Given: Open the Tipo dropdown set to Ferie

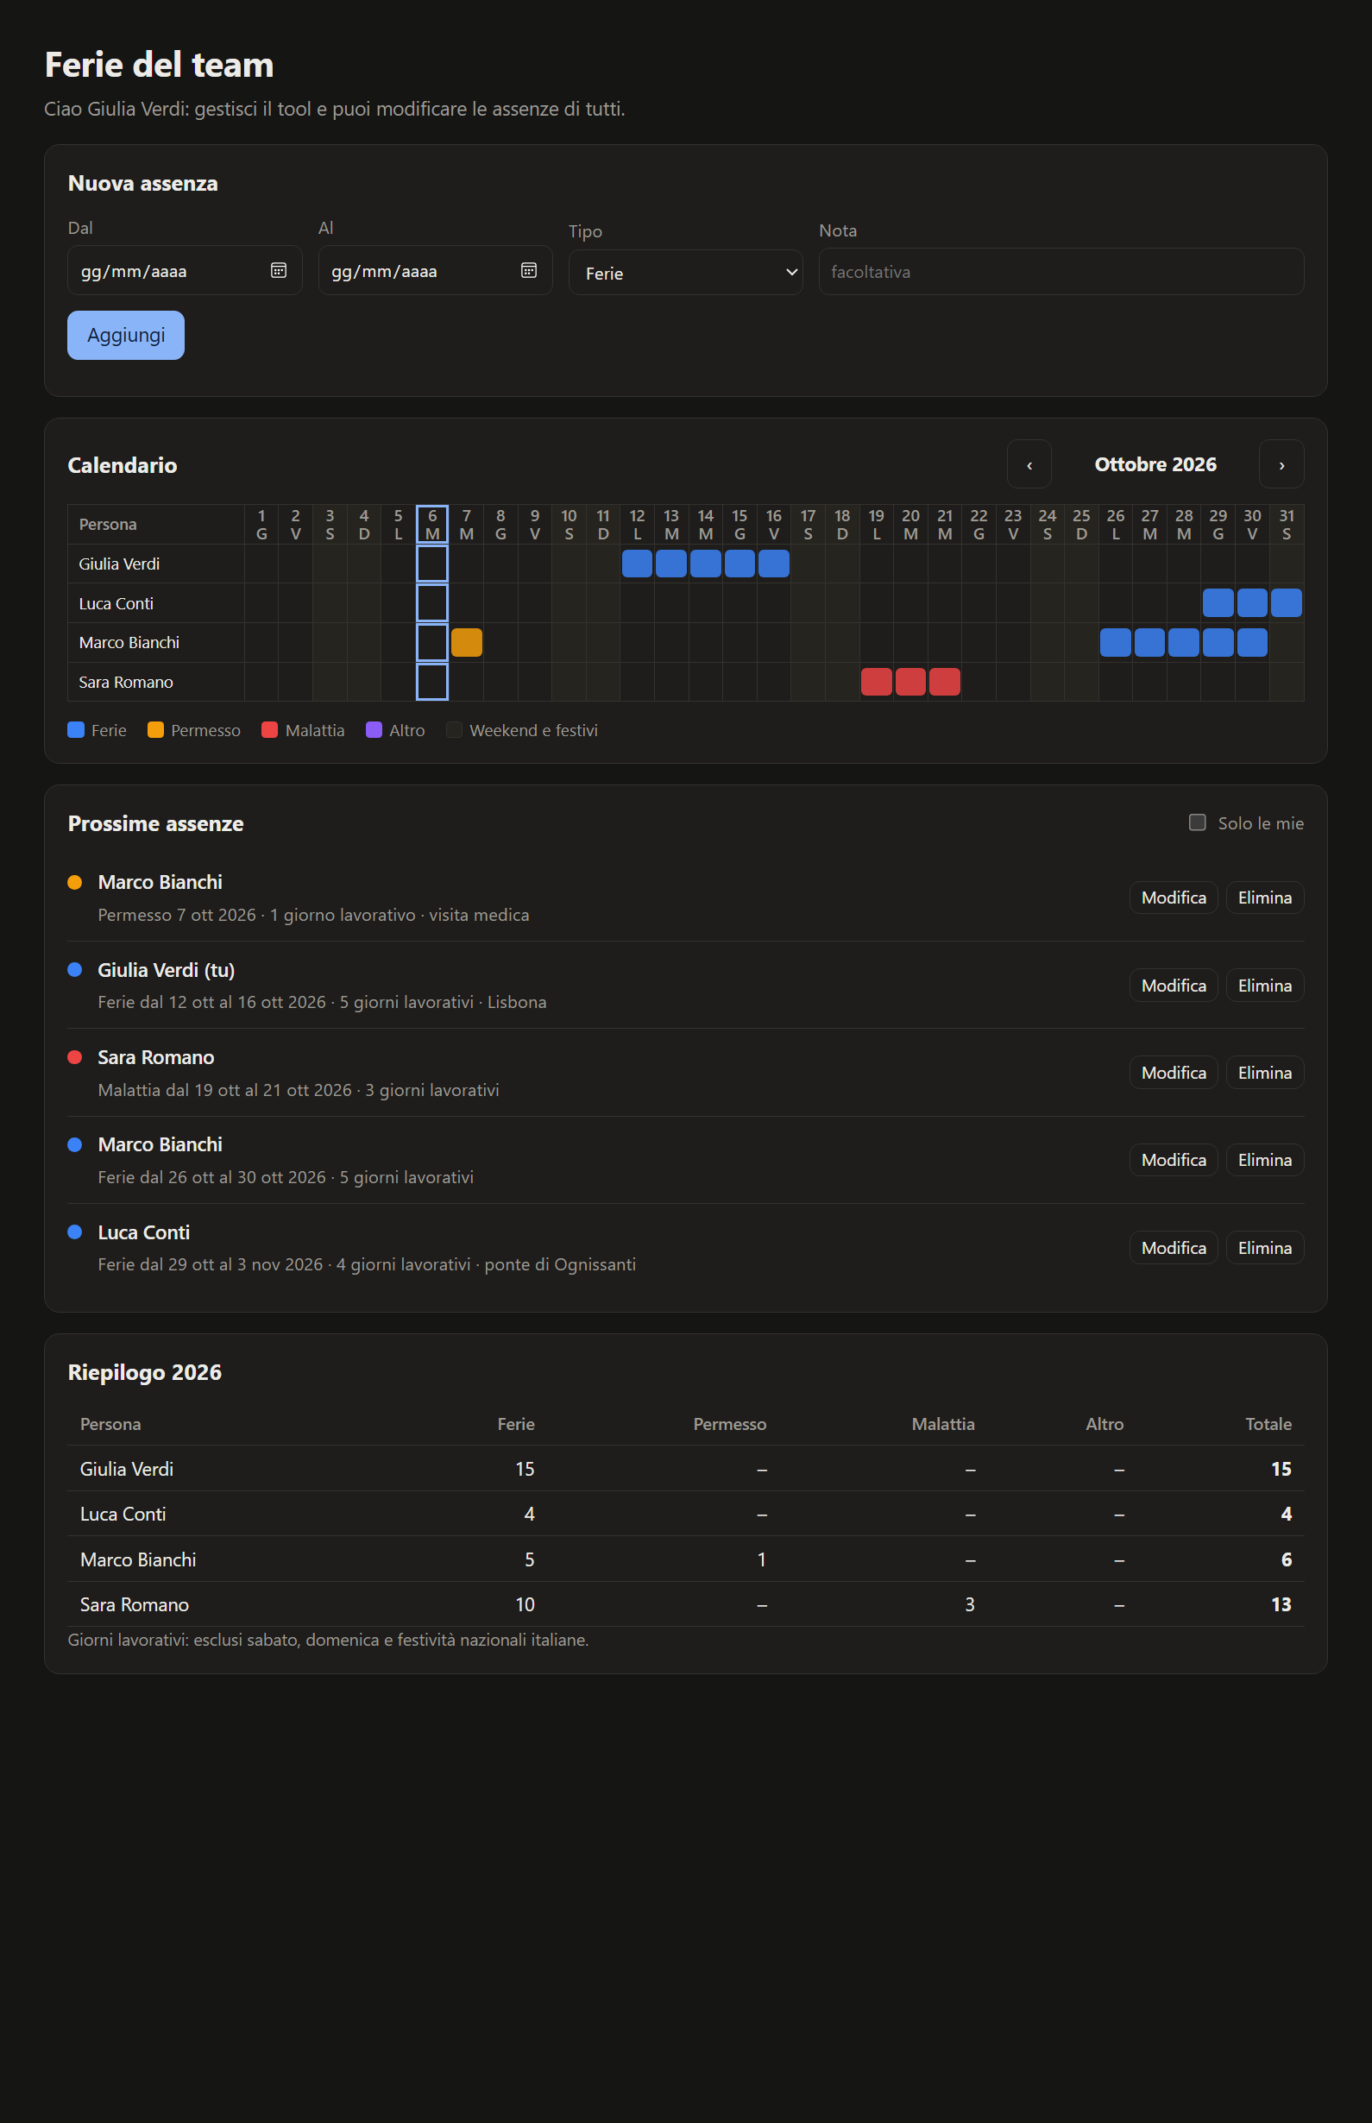Looking at the screenshot, I should pyautogui.click(x=685, y=273).
